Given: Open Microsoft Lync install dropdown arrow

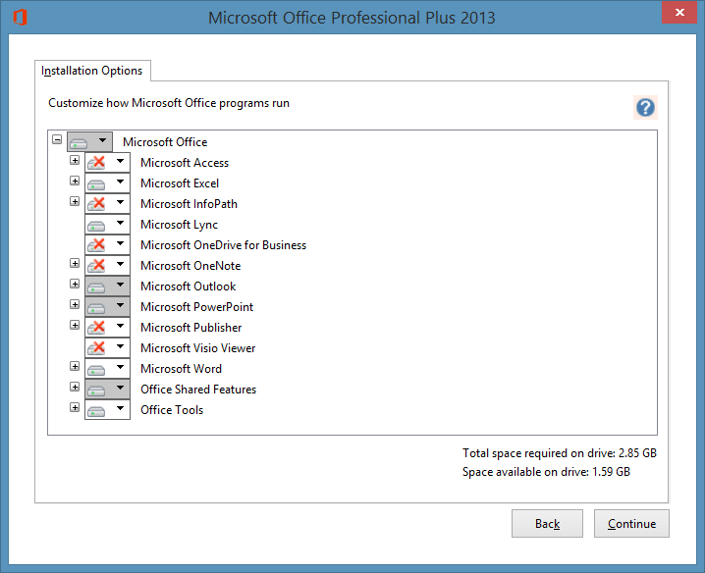Looking at the screenshot, I should 120,223.
